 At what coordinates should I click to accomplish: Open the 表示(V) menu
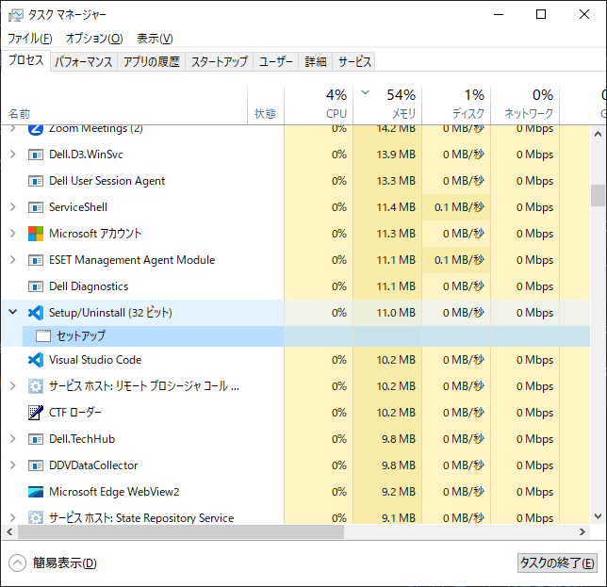[x=155, y=39]
